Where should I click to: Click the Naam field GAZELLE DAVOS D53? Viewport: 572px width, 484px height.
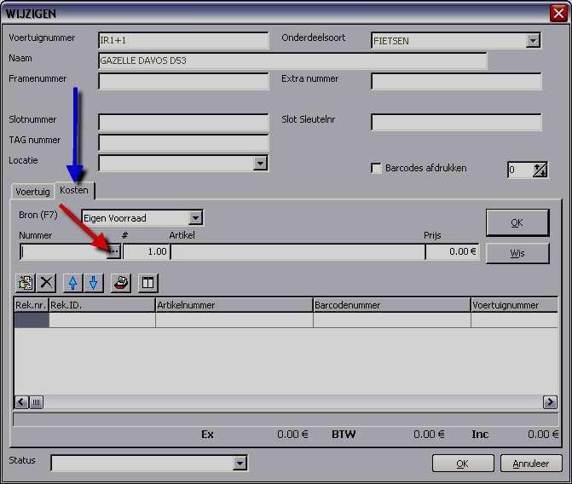click(x=292, y=60)
